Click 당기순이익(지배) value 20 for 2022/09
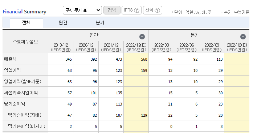Screen dimensions: 253x133 click(x=221, y=115)
